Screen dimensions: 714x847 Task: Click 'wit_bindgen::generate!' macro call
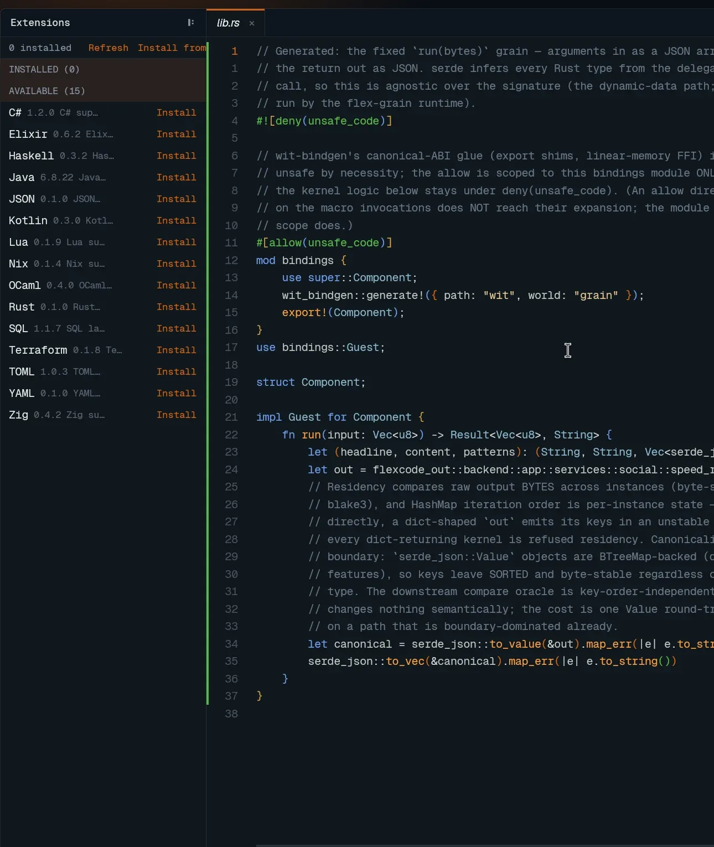click(353, 296)
